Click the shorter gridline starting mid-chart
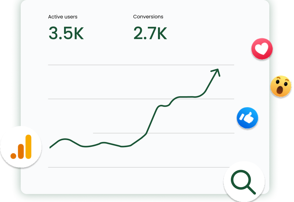This screenshot has width=294, height=202. pos(164,133)
